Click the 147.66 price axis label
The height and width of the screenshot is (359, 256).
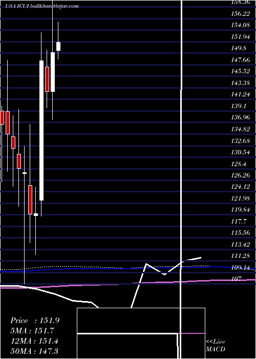pyautogui.click(x=241, y=60)
